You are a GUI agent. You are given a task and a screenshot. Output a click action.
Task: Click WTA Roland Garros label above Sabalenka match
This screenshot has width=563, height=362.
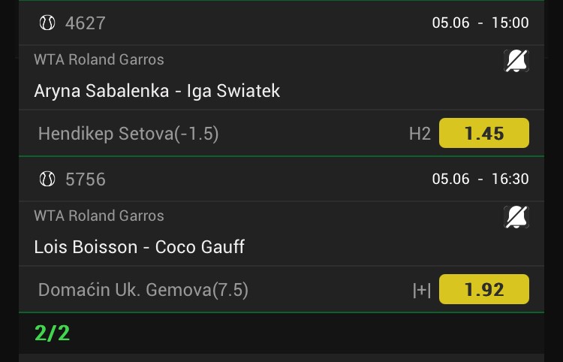point(99,59)
